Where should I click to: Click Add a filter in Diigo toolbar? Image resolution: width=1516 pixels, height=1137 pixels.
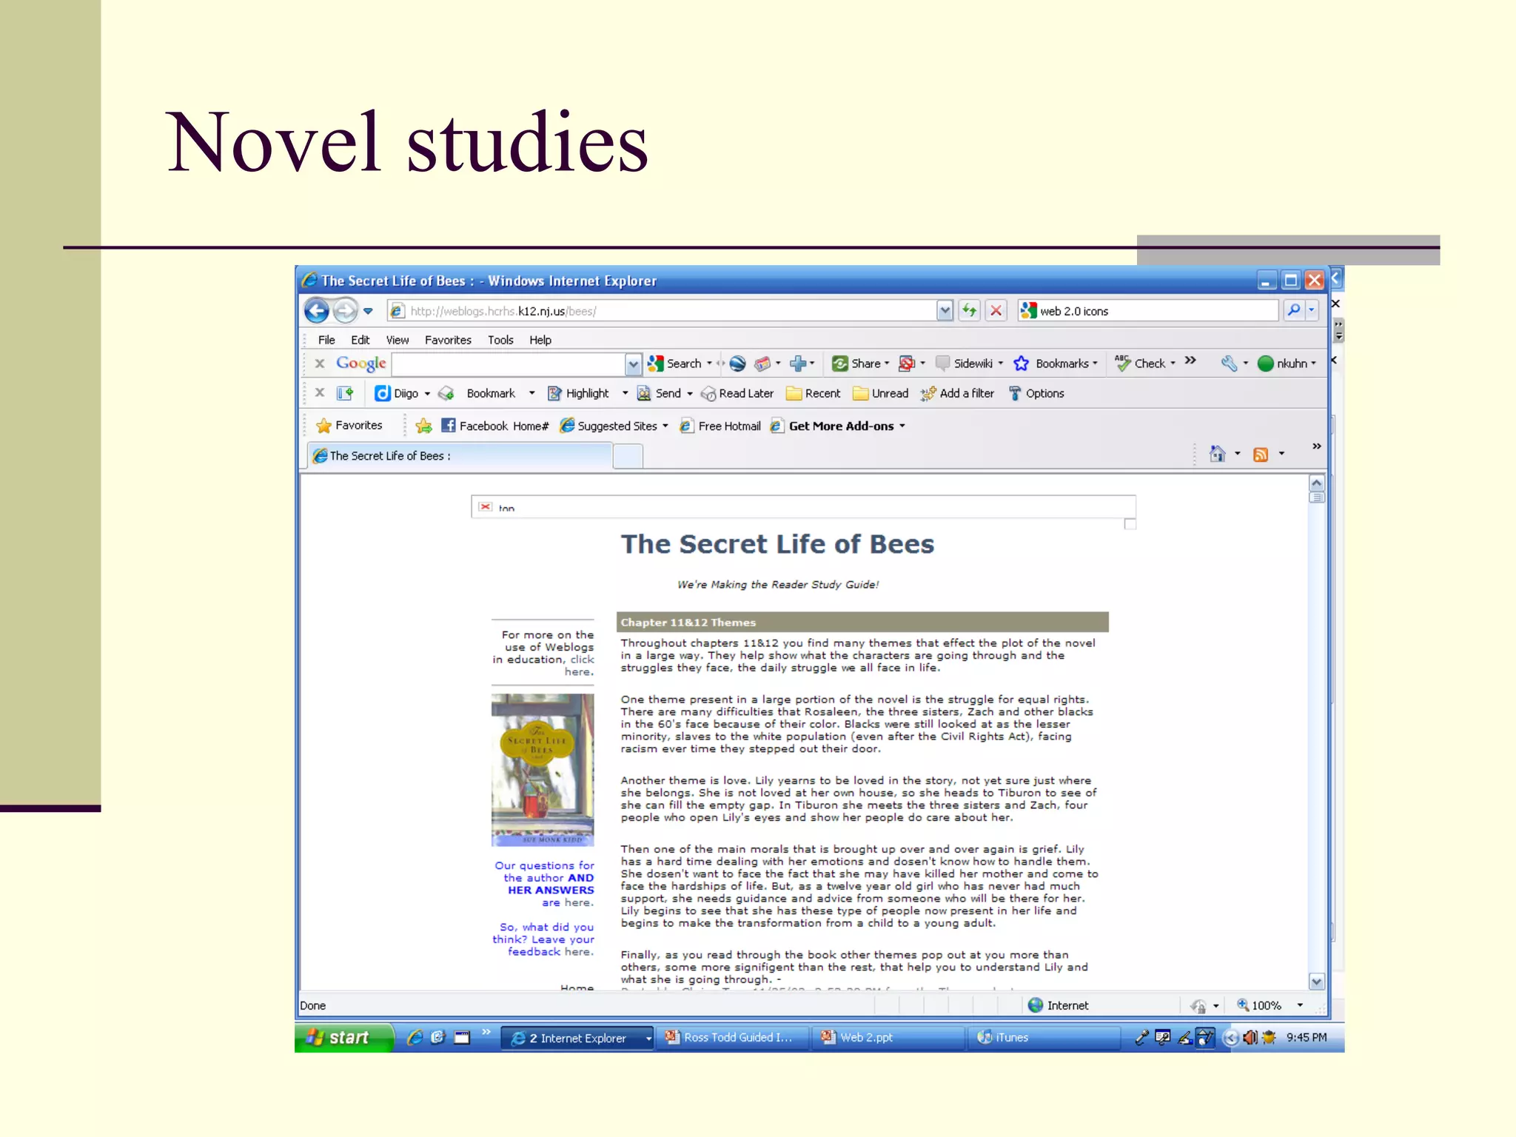pos(957,393)
